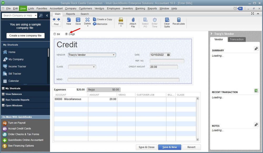
Task: Open the date calendar picker icon
Action: tap(168, 55)
